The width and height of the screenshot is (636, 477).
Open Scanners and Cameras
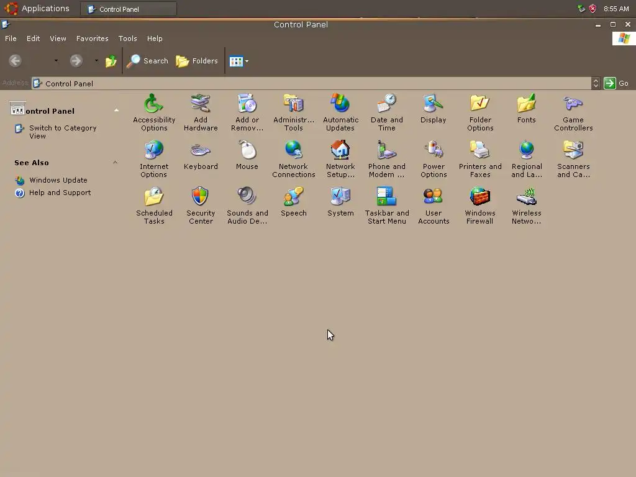point(573,159)
